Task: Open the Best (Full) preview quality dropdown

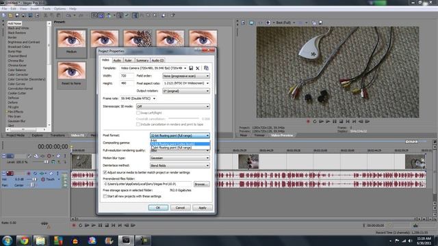Action: pyautogui.click(x=285, y=23)
